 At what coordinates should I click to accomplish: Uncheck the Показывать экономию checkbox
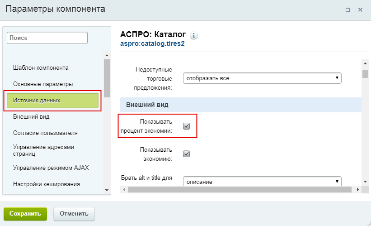pos(187,154)
